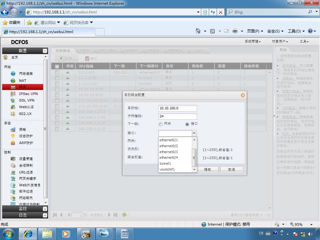Image resolution: width=320 pixels, height=240 pixels.
Task: Select the 网关 radio button
Action: [161, 124]
